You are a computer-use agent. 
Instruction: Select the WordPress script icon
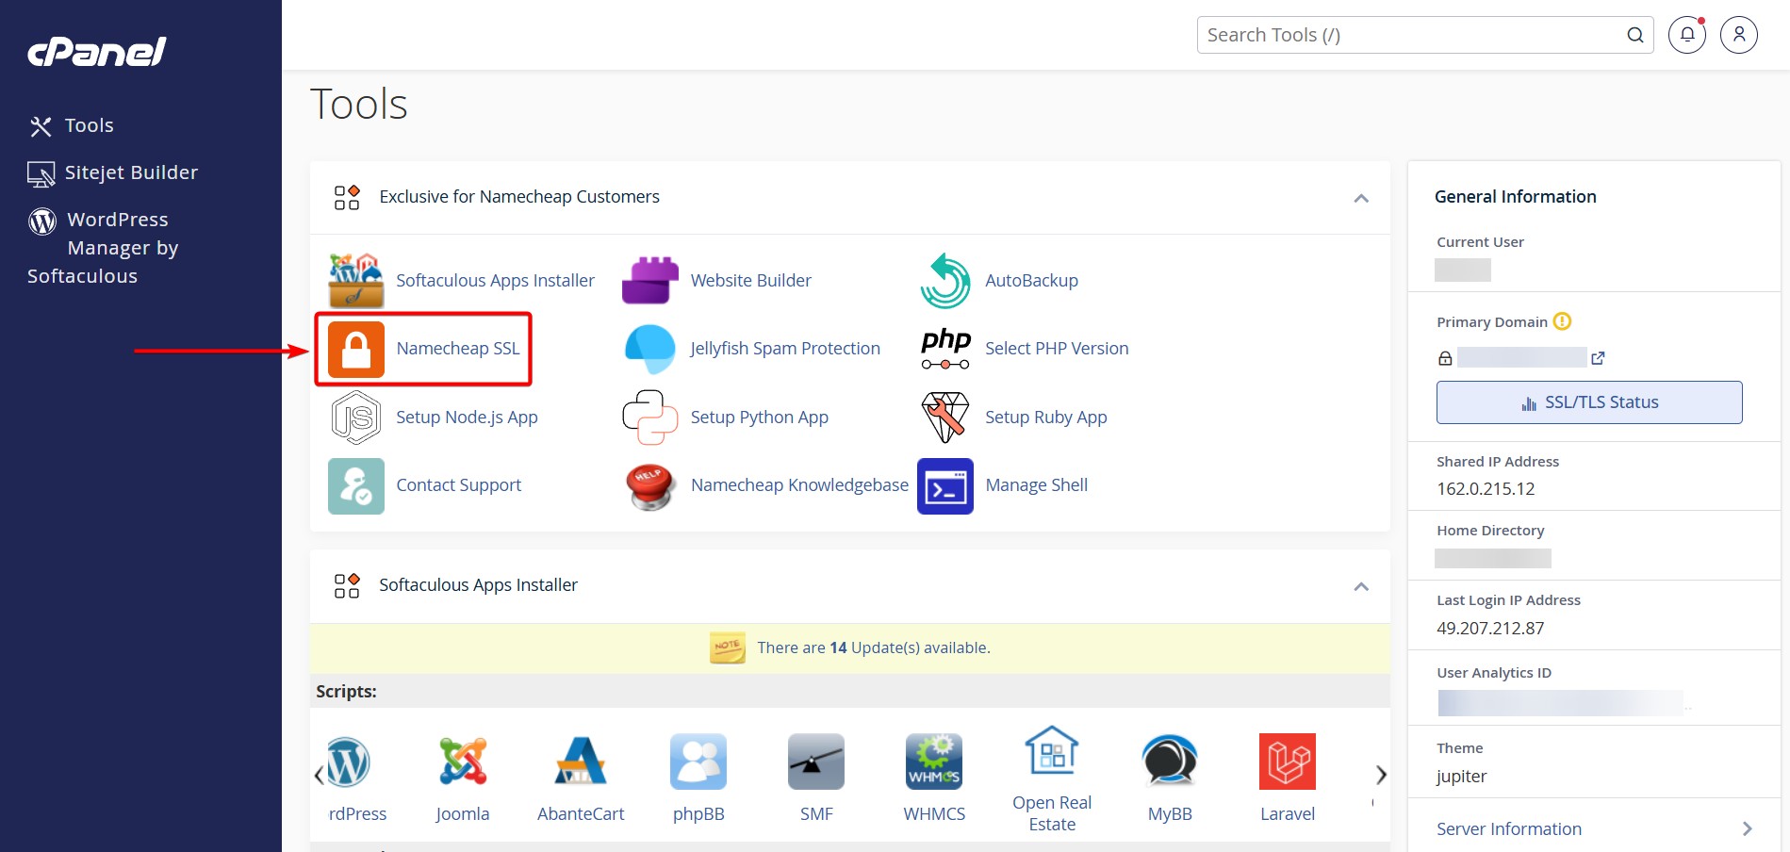(x=349, y=762)
